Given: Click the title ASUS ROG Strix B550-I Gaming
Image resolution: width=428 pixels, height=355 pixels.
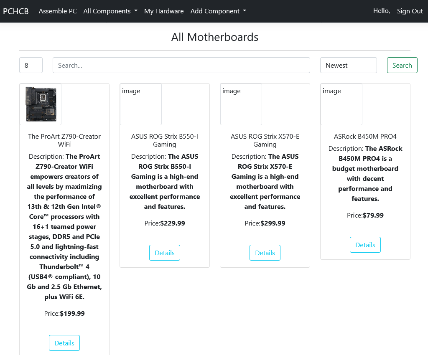Looking at the screenshot, I should pos(165,140).
